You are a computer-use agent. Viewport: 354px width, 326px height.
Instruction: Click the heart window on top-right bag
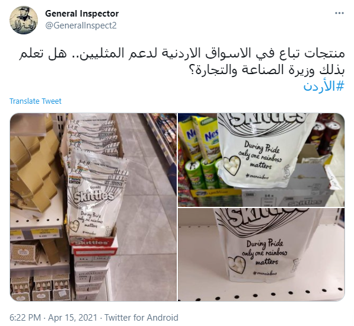coord(231,165)
